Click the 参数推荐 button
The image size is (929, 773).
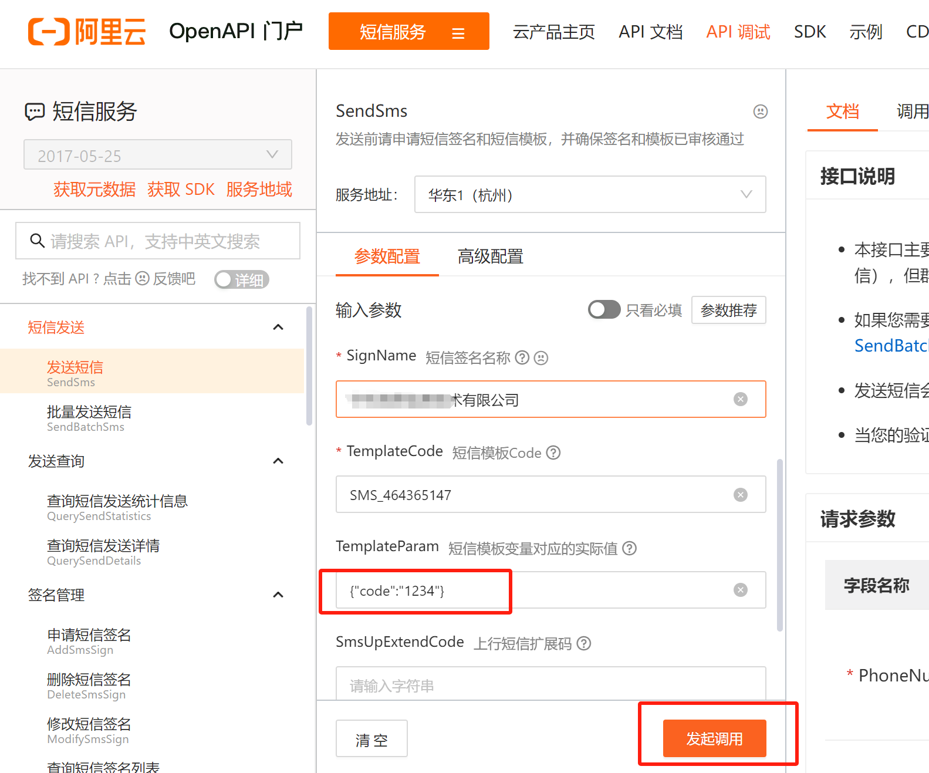[x=729, y=310]
